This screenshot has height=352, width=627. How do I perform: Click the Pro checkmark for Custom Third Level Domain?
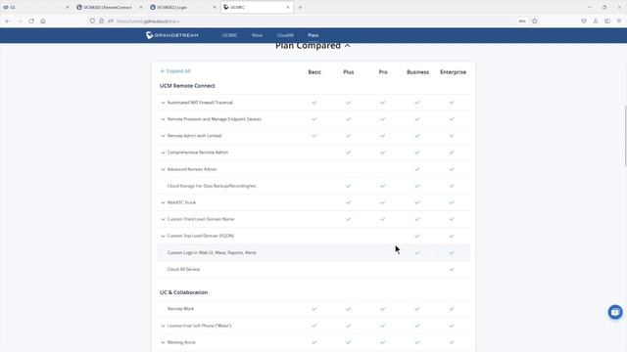tap(383, 219)
